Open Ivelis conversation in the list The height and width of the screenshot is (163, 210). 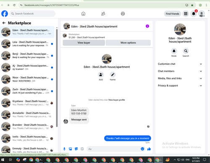[x=27, y=138]
